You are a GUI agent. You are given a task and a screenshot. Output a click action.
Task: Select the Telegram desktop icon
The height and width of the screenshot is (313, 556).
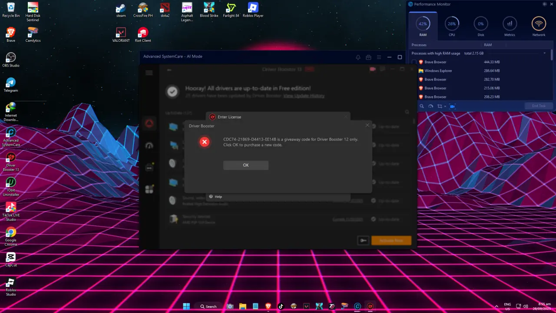(x=11, y=85)
